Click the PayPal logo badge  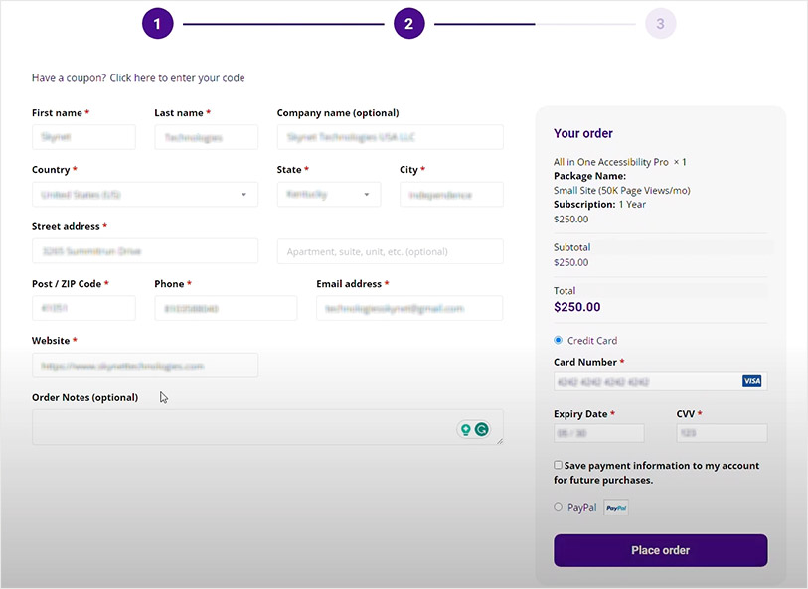(615, 507)
